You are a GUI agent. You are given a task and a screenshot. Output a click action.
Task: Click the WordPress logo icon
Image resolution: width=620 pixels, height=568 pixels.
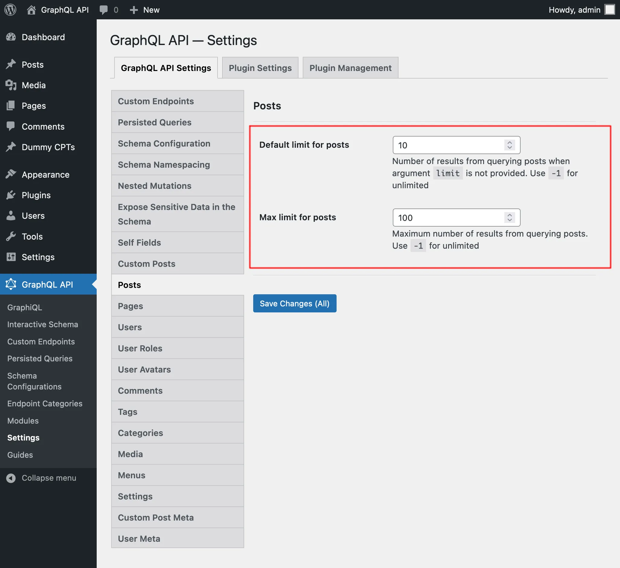pyautogui.click(x=10, y=10)
